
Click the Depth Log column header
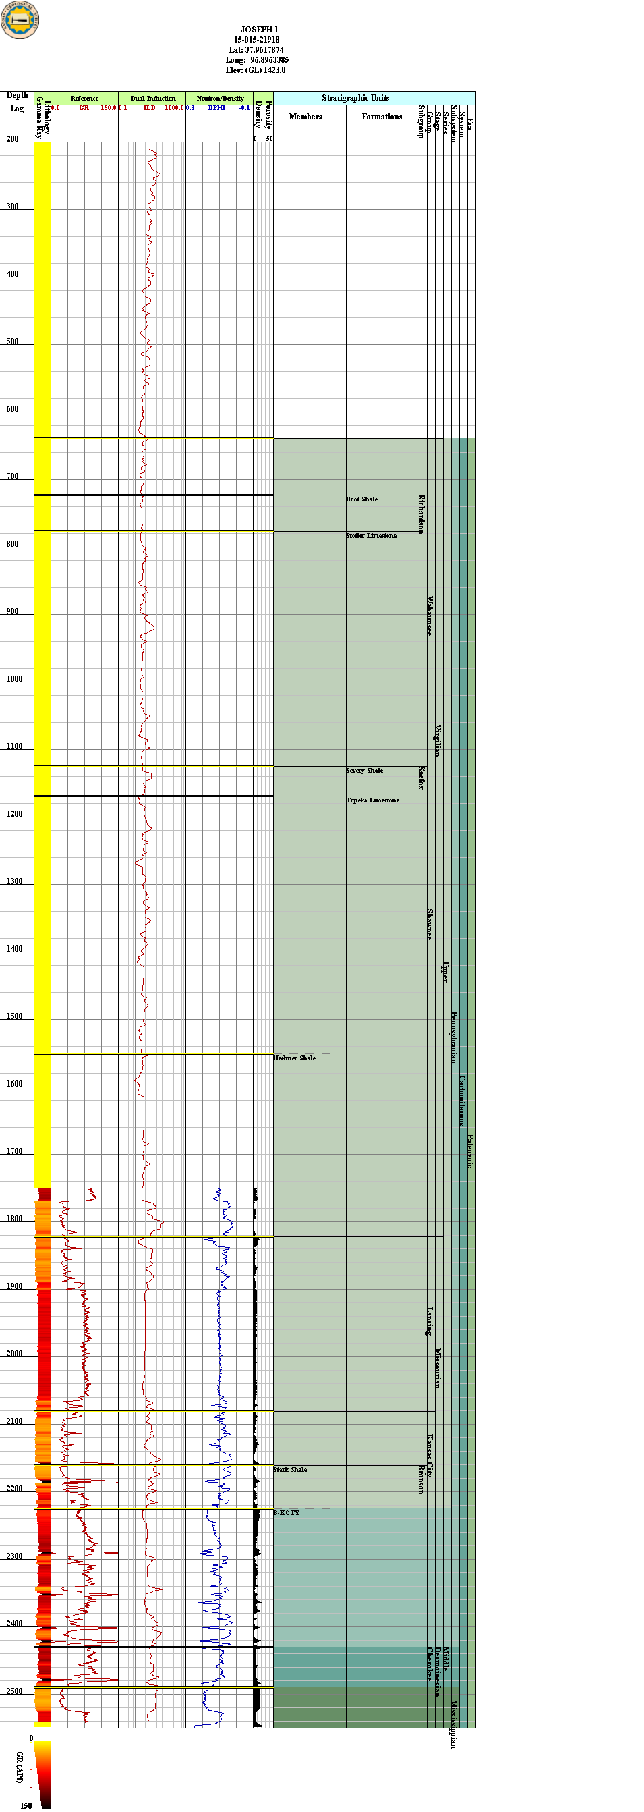(17, 102)
